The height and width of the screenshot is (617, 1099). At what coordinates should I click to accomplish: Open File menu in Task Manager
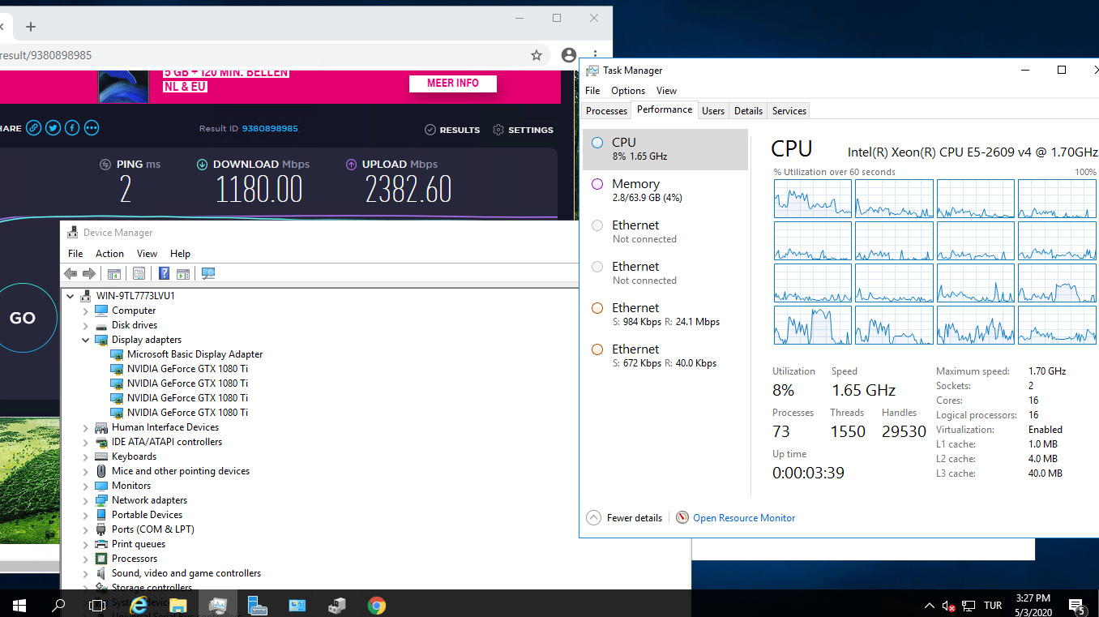coord(592,91)
